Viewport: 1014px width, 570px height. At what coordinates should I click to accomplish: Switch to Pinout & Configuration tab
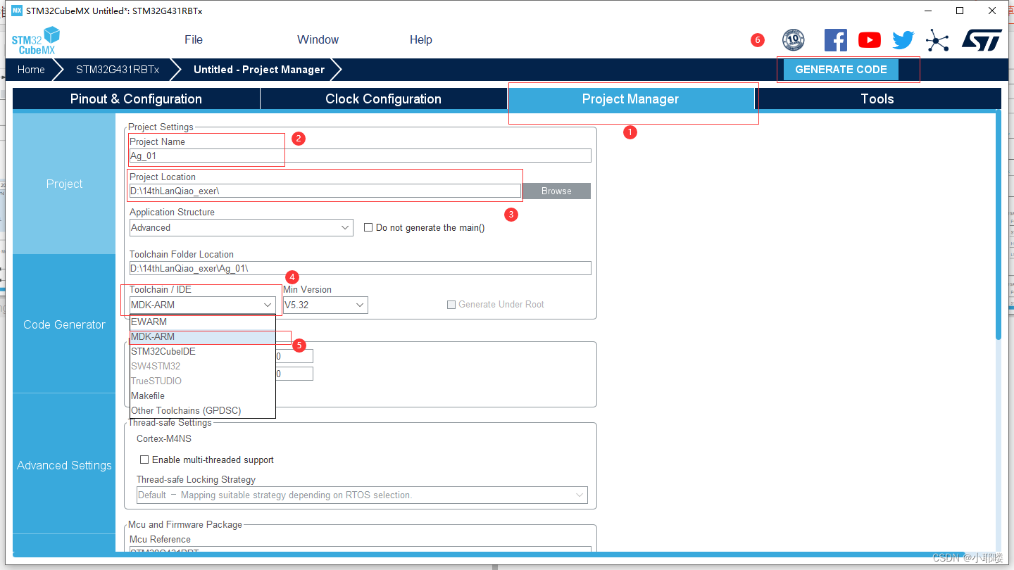pos(136,99)
